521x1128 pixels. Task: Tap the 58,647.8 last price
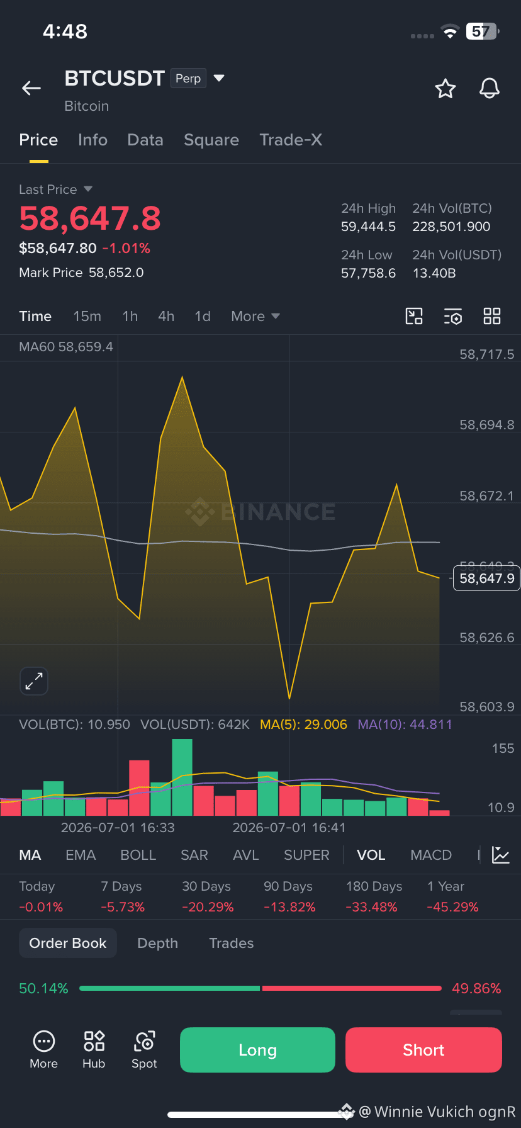click(x=90, y=218)
